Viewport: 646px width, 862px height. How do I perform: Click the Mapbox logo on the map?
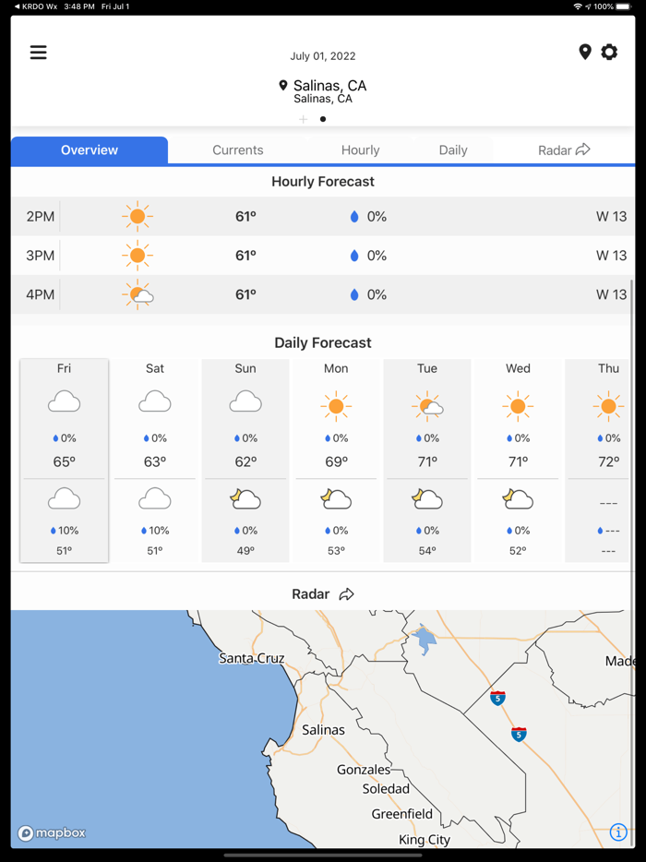[52, 832]
